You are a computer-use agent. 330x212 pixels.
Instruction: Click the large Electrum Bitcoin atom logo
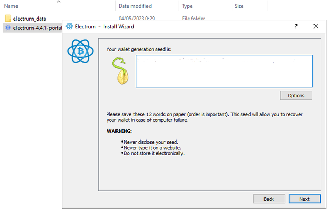point(80,51)
